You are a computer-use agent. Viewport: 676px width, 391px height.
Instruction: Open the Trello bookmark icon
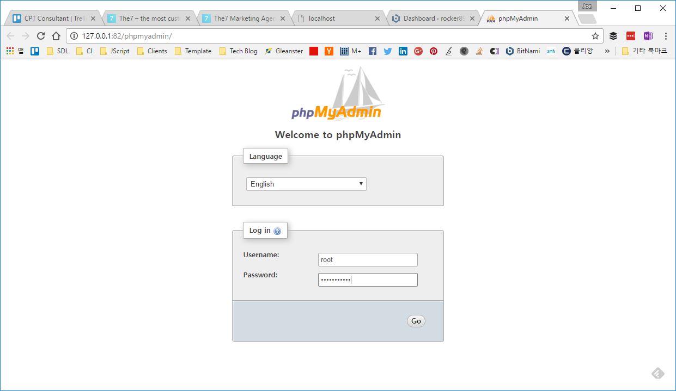point(35,51)
